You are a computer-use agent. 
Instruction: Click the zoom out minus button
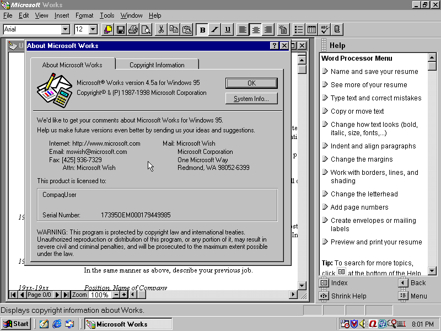coord(116,295)
